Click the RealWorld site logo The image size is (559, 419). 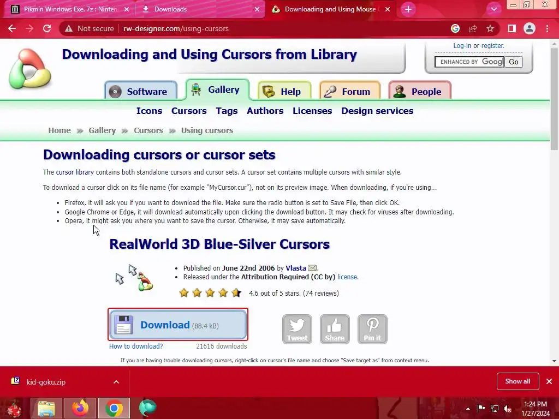coord(29,69)
